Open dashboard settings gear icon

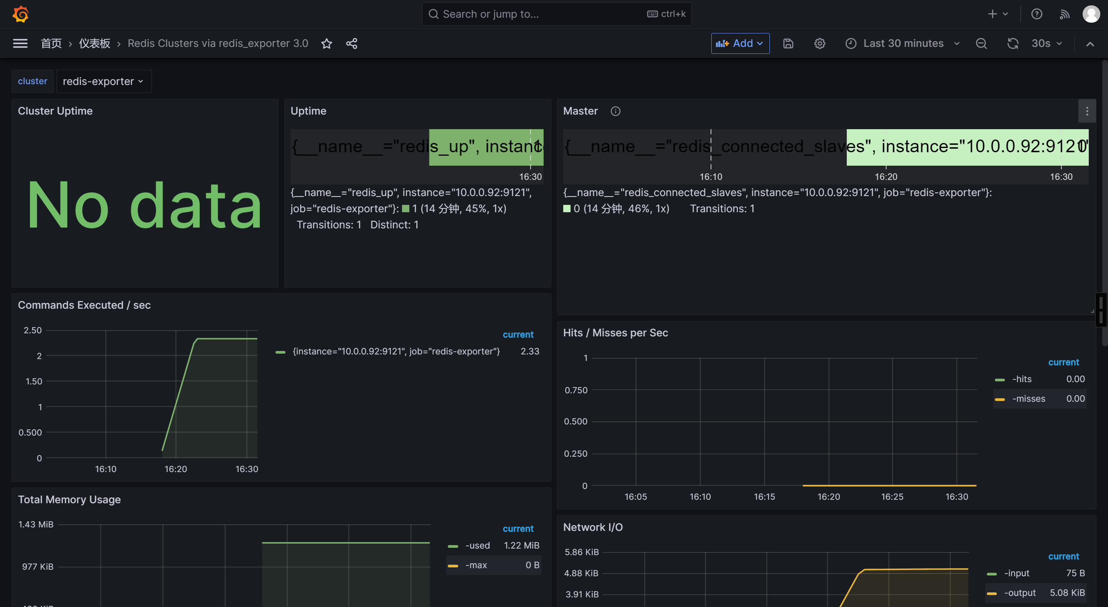point(819,43)
